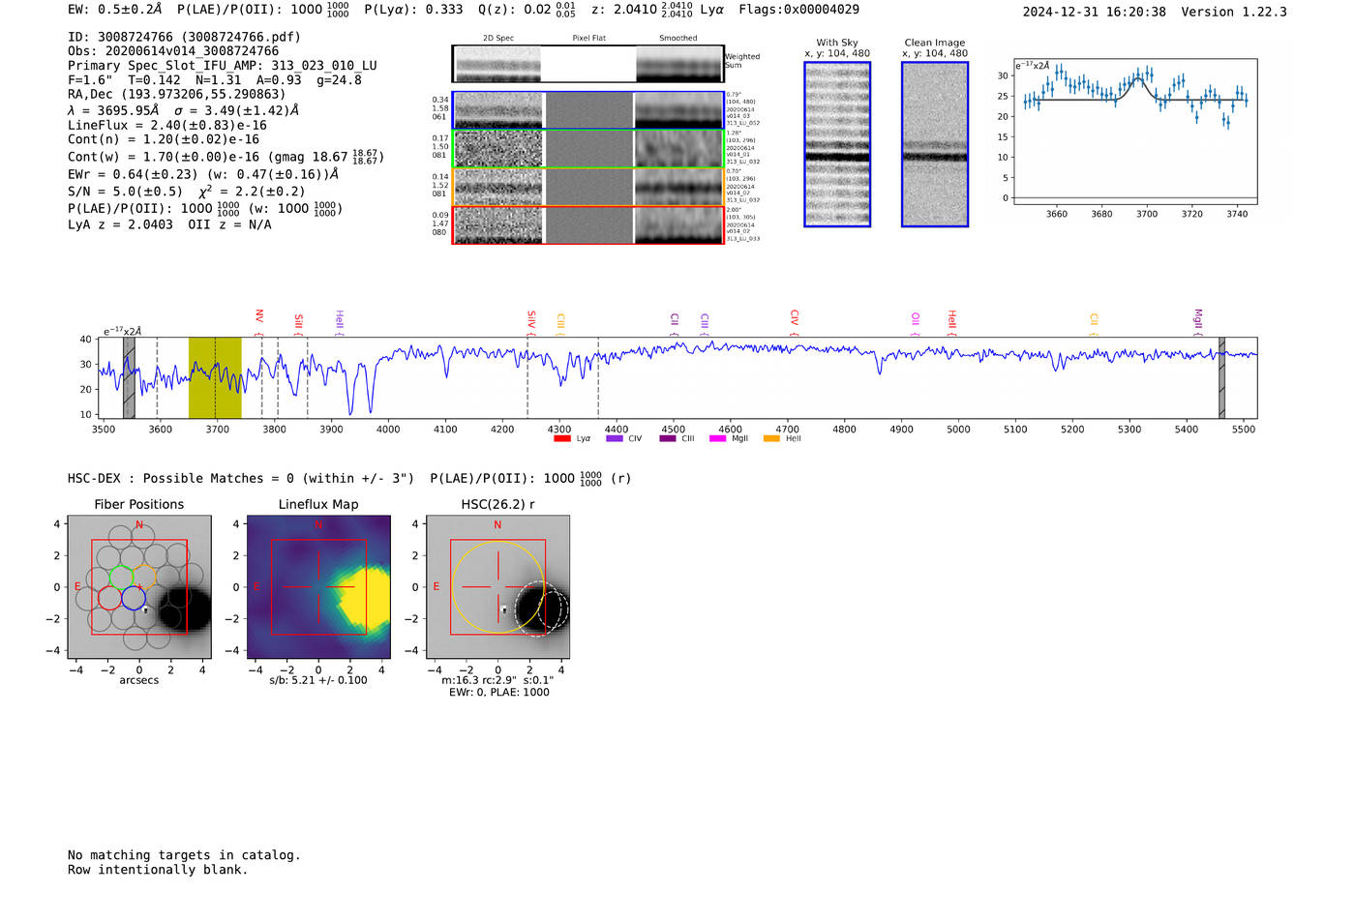
Task: Open the Fiber Positions panel image
Action: pyautogui.click(x=139, y=587)
